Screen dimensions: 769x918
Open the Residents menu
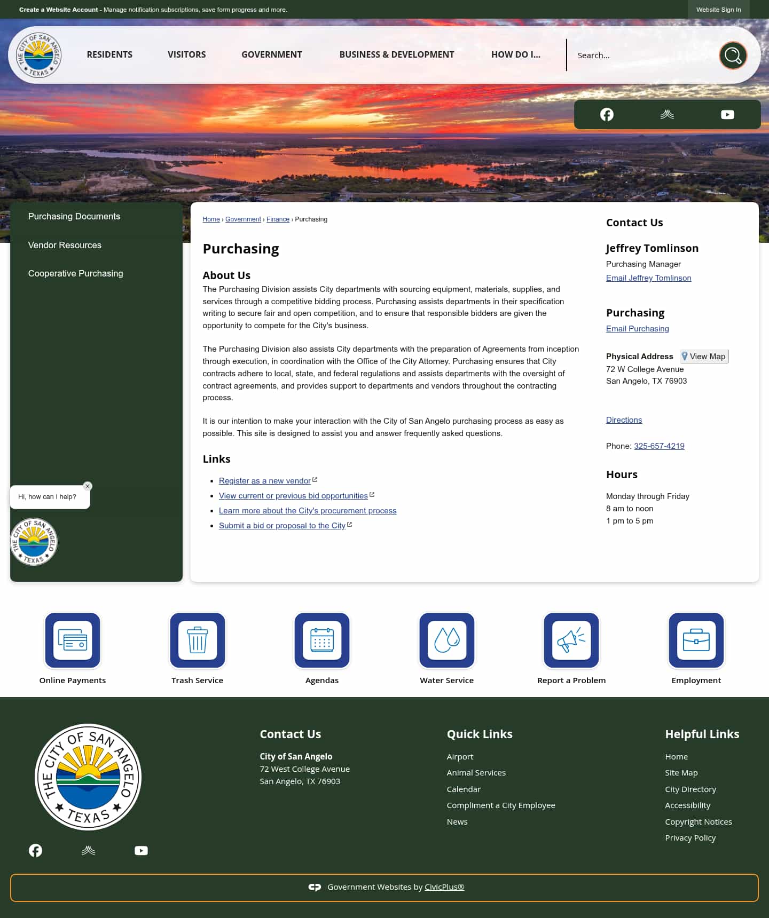pos(109,54)
